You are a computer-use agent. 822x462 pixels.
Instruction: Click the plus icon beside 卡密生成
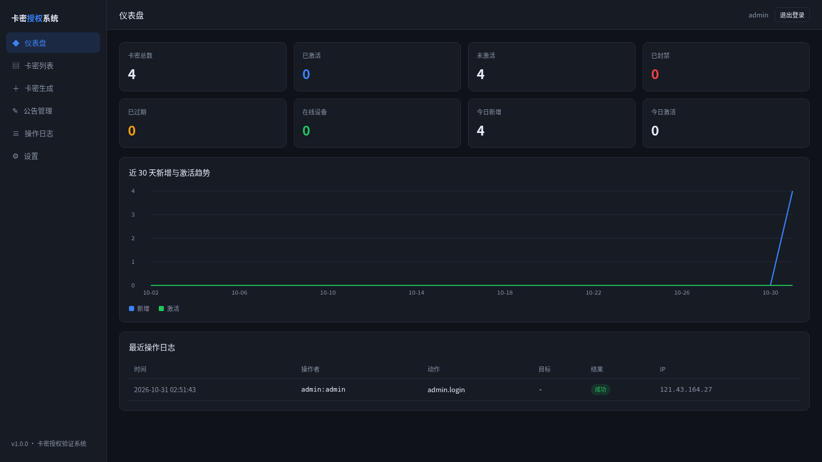click(x=16, y=88)
